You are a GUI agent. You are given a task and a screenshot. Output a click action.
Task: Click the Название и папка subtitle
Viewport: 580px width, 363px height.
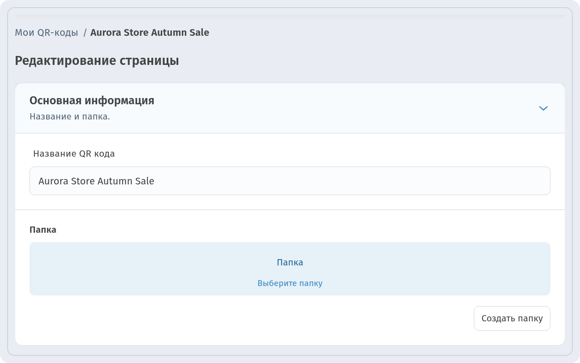point(70,117)
